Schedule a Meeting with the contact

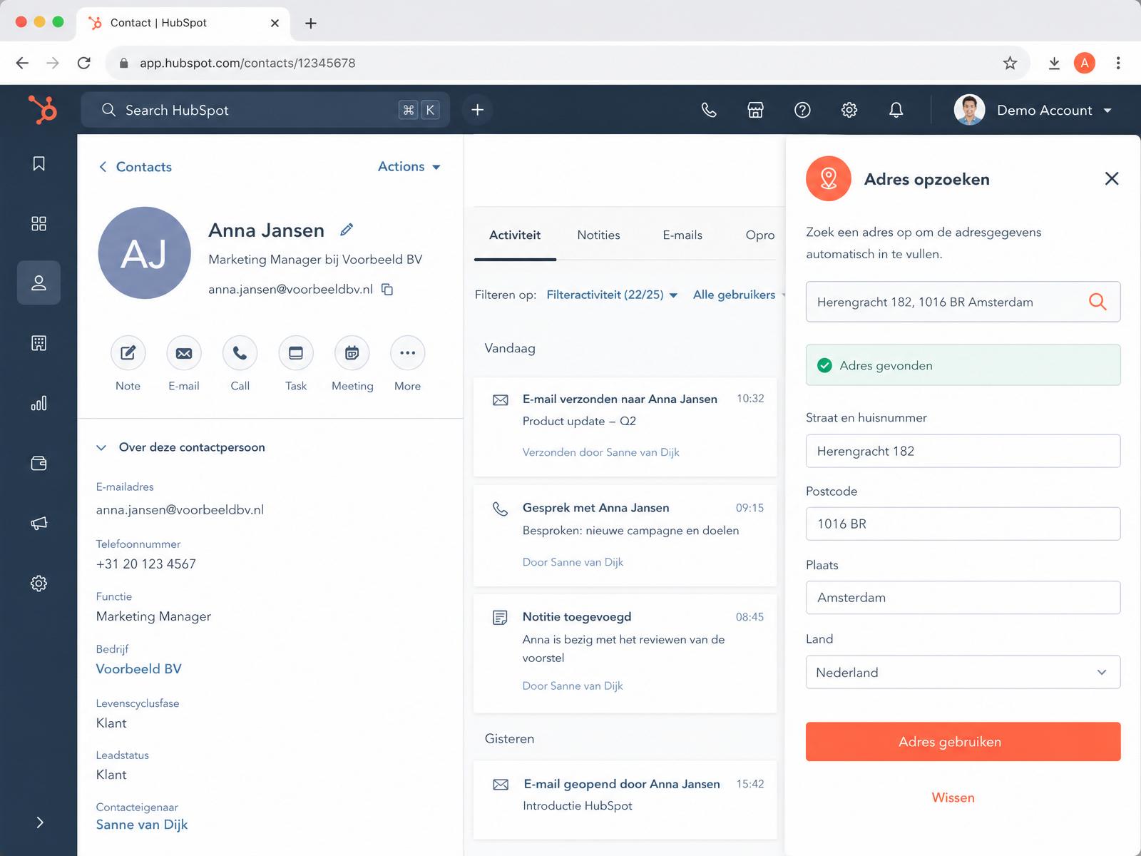(352, 353)
